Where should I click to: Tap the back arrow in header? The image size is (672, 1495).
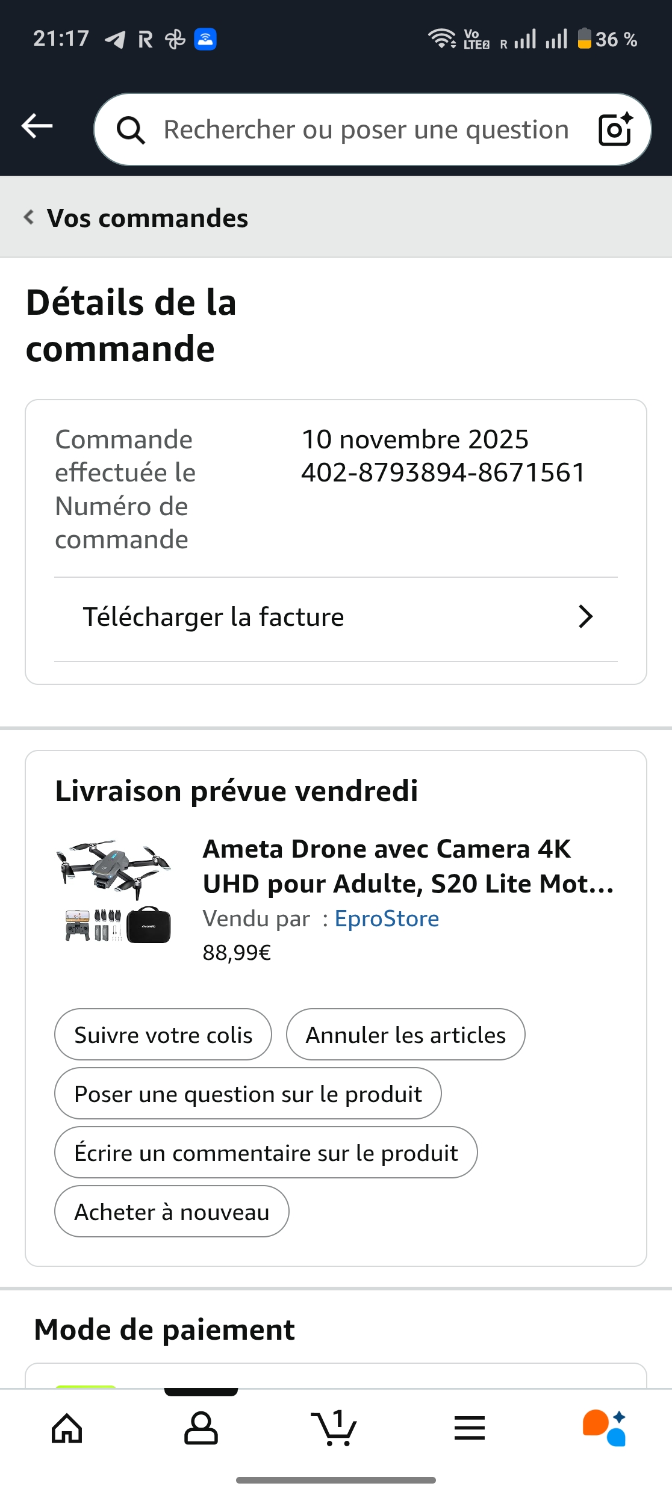click(37, 126)
